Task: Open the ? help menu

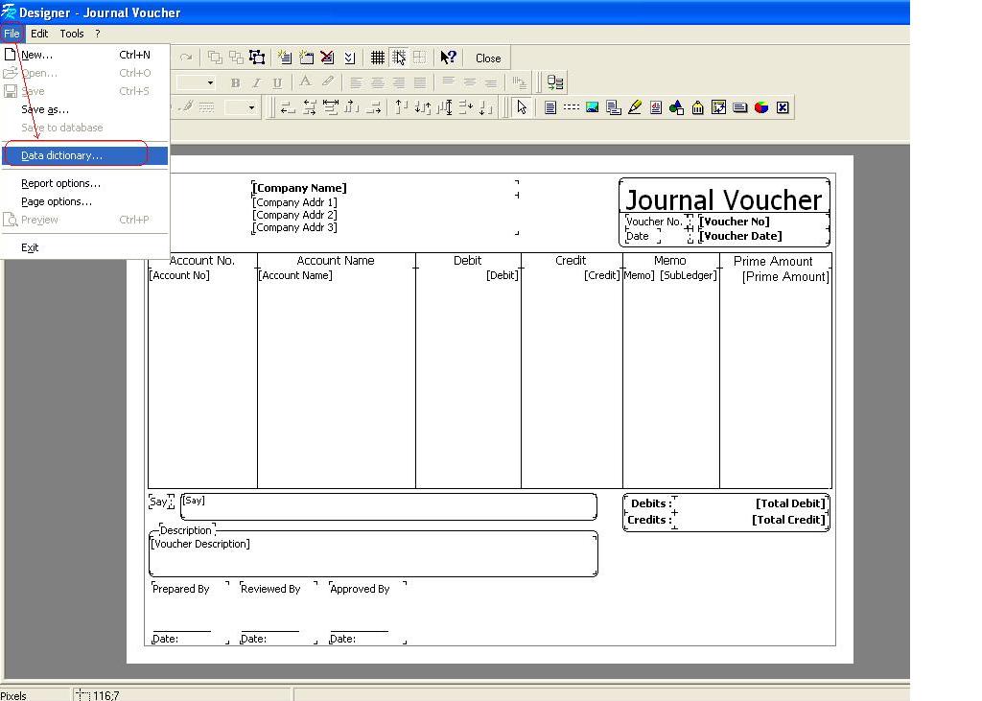Action: [97, 34]
